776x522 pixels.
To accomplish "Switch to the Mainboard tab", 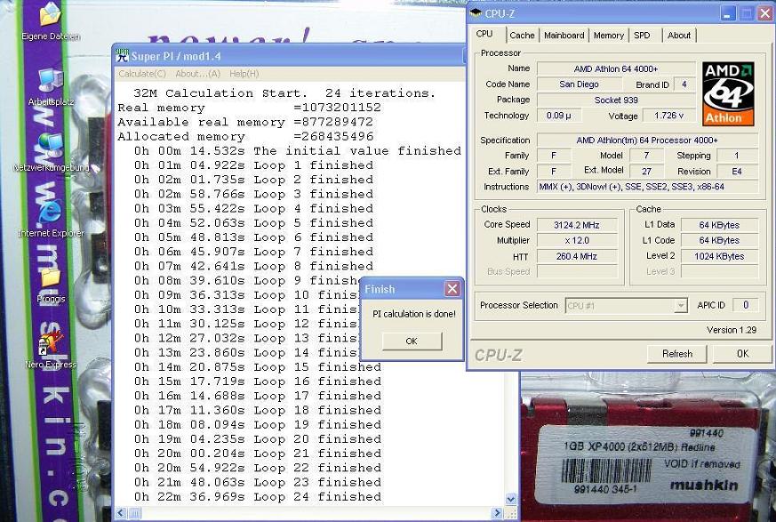I will pos(564,36).
